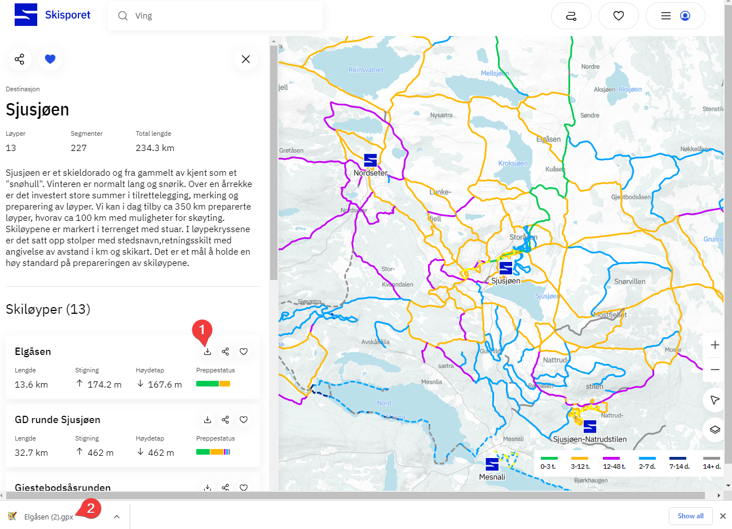
Task: Click the 3-12 t. legend entry
Action: point(580,463)
